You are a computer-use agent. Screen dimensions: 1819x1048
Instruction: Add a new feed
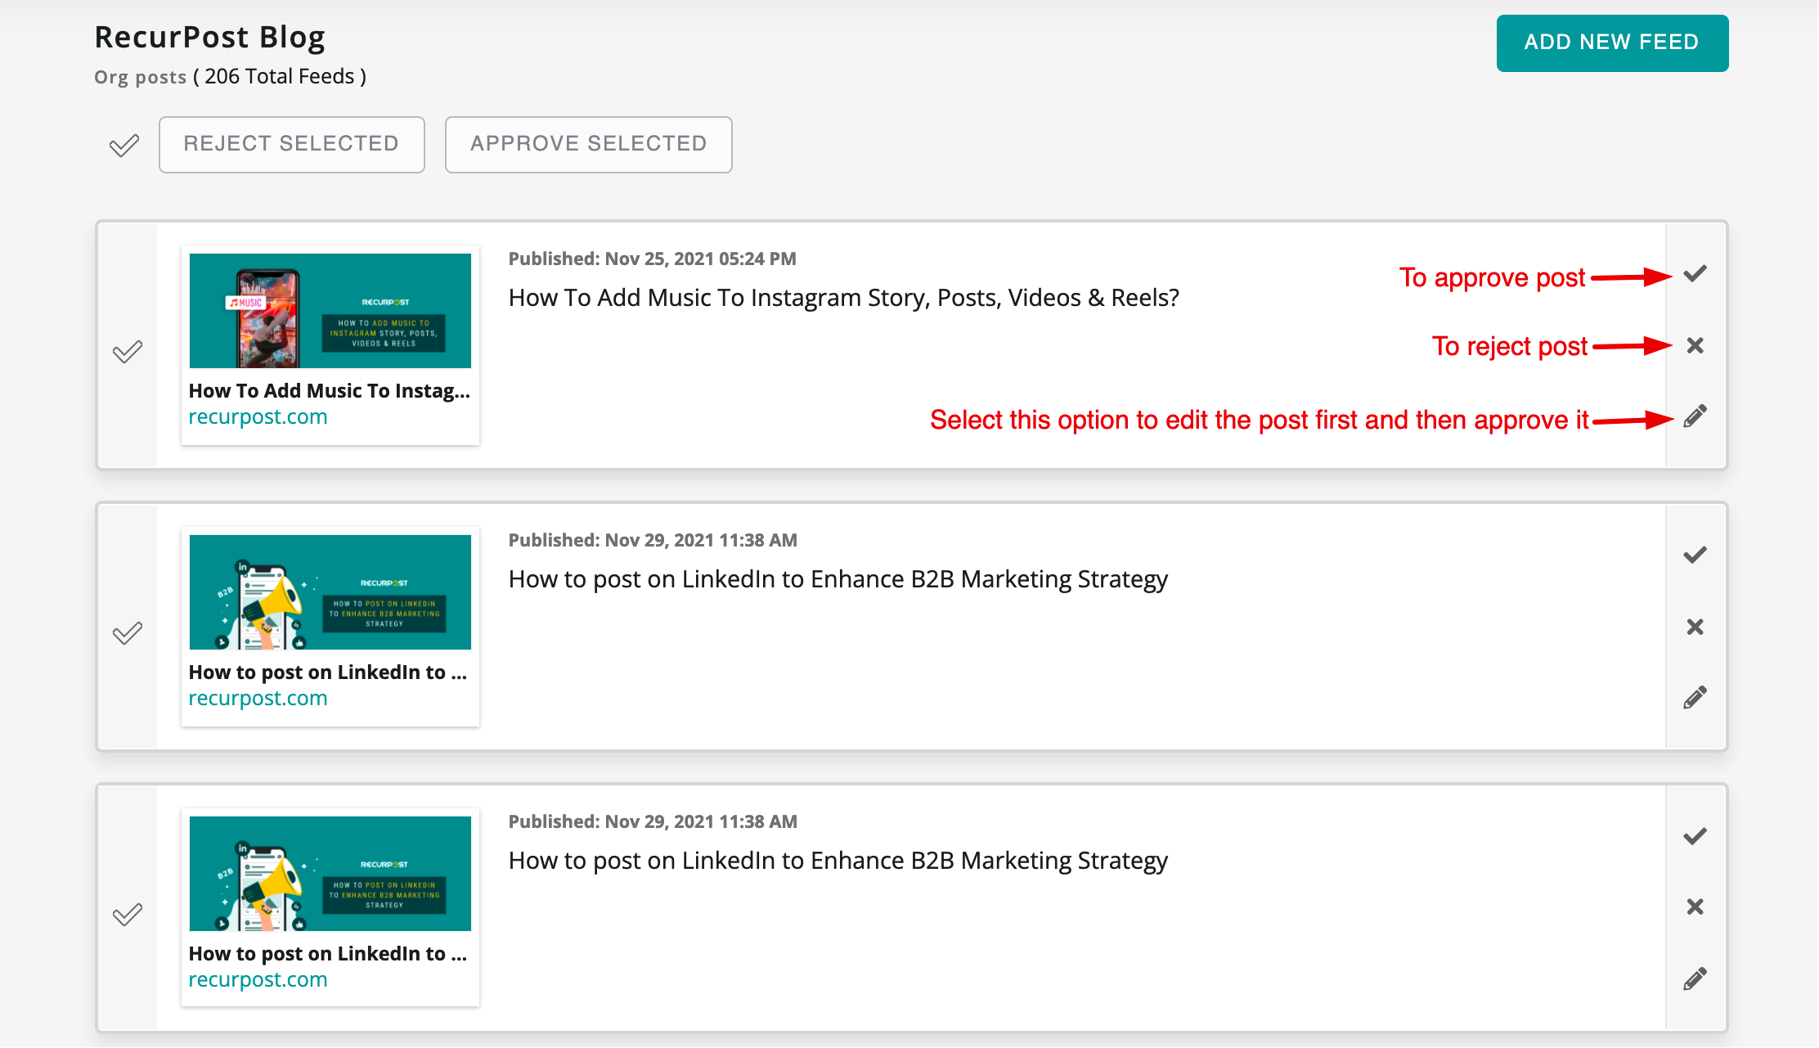point(1612,43)
